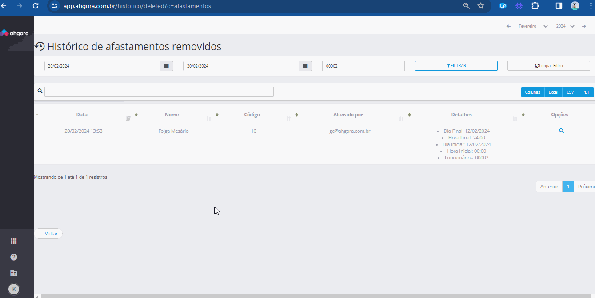This screenshot has width=595, height=298.
Task: Click Mostrando de 1 até 1 registros text
Action: 71,177
